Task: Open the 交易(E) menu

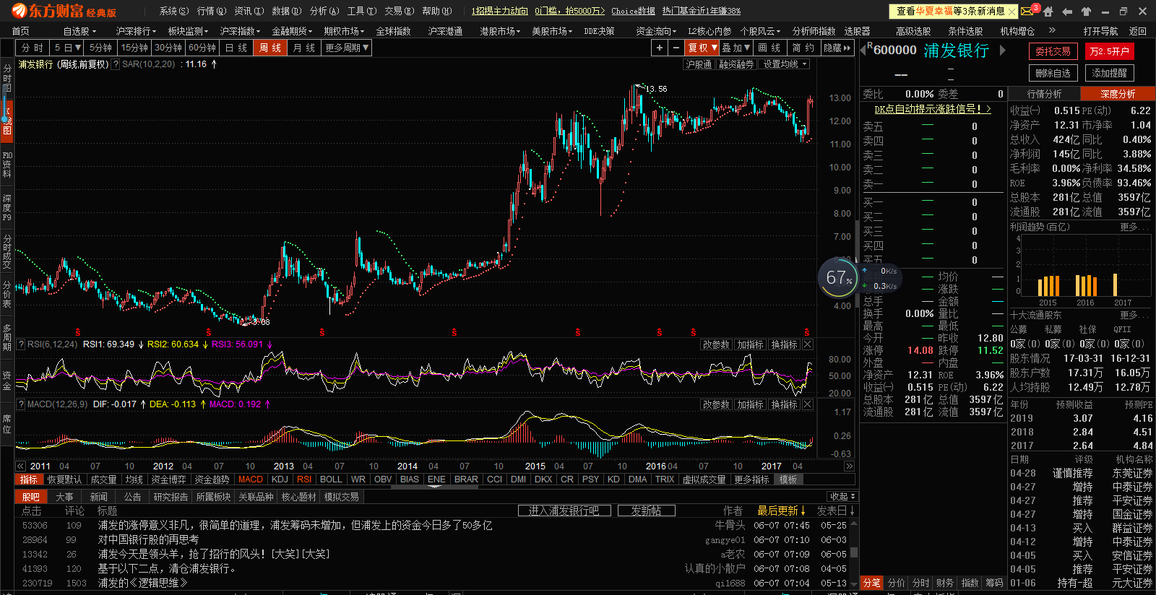Action: (x=400, y=11)
